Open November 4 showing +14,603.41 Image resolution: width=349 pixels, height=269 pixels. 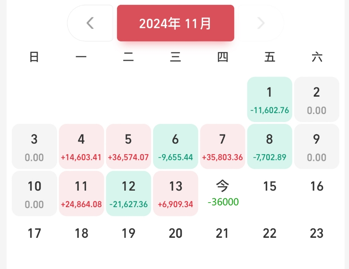pyautogui.click(x=81, y=146)
